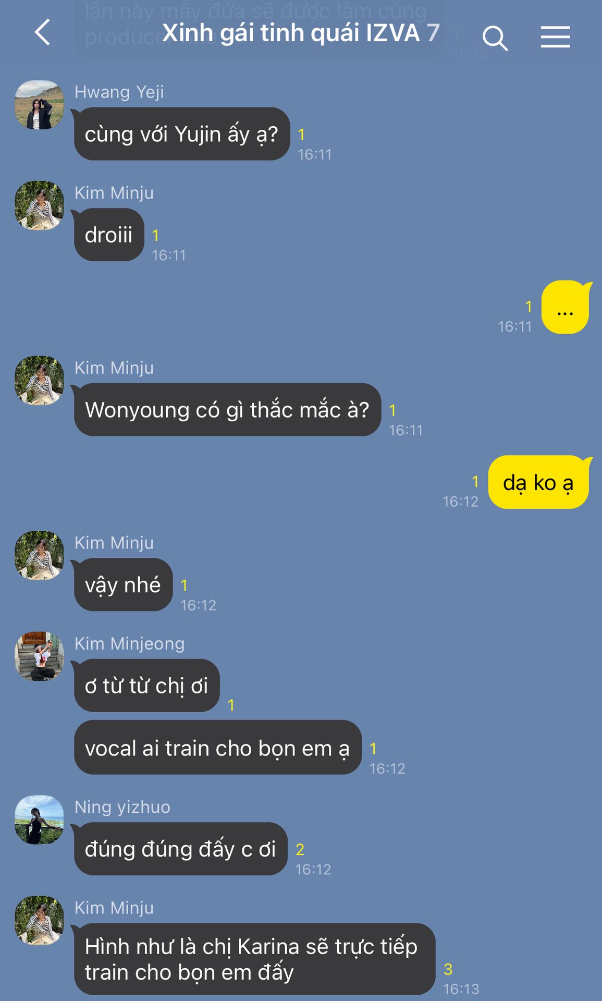Tap the Ning yizhuo sender name
The image size is (602, 1001).
tap(122, 807)
